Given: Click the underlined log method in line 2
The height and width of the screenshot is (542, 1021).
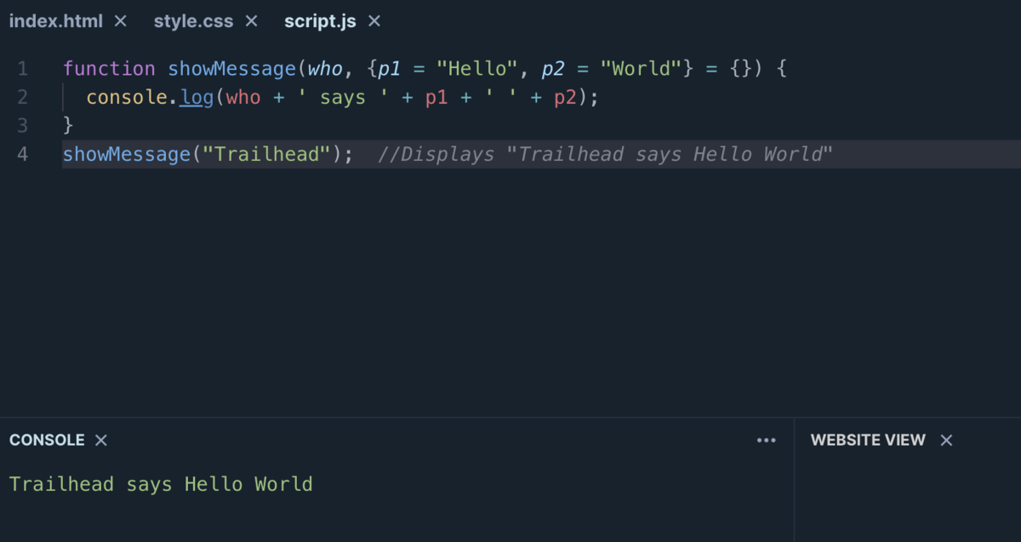Looking at the screenshot, I should click(x=197, y=97).
